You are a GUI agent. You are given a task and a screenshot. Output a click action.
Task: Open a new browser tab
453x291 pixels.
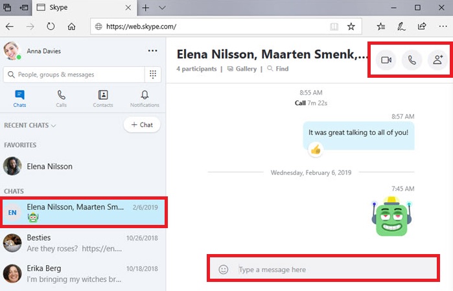(146, 8)
